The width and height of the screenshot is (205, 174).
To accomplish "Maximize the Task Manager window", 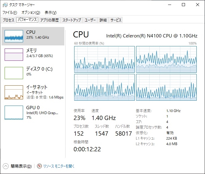I will tap(183, 5).
